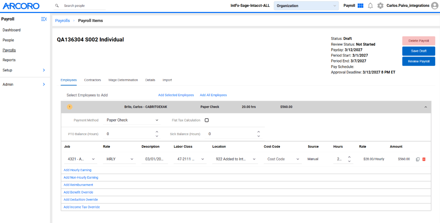Open Payment Method Paper Check dropdown
The image size is (440, 223).
coord(132,120)
